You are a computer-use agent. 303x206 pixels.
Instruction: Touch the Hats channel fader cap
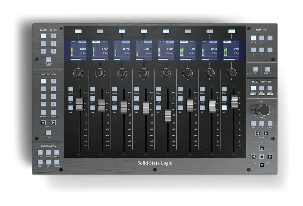[x=168, y=116]
